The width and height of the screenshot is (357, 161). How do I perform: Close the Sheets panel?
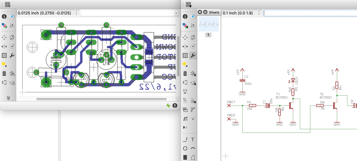click(200, 12)
